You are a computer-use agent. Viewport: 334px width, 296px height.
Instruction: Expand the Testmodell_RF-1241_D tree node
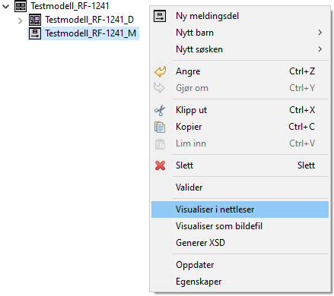click(21, 20)
